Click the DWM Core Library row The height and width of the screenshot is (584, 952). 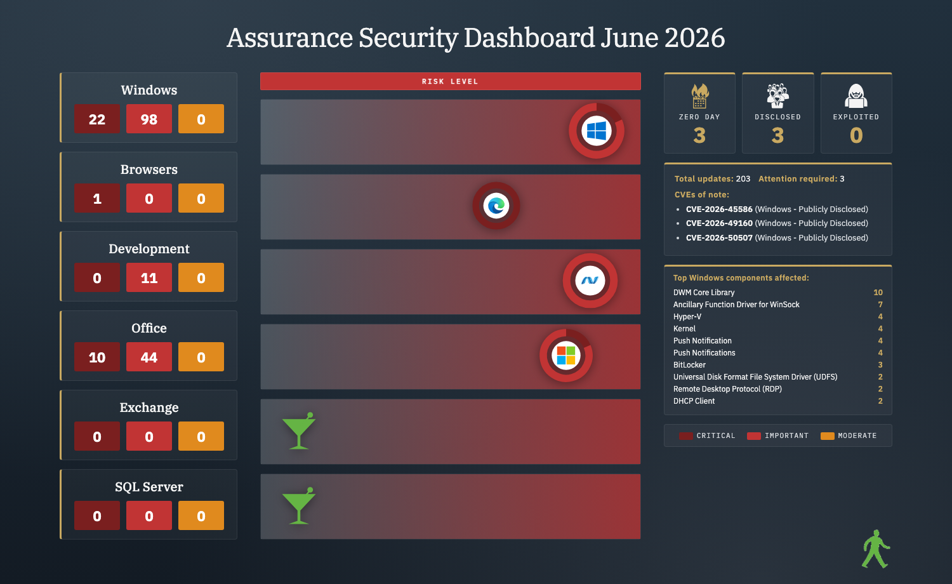tap(778, 293)
